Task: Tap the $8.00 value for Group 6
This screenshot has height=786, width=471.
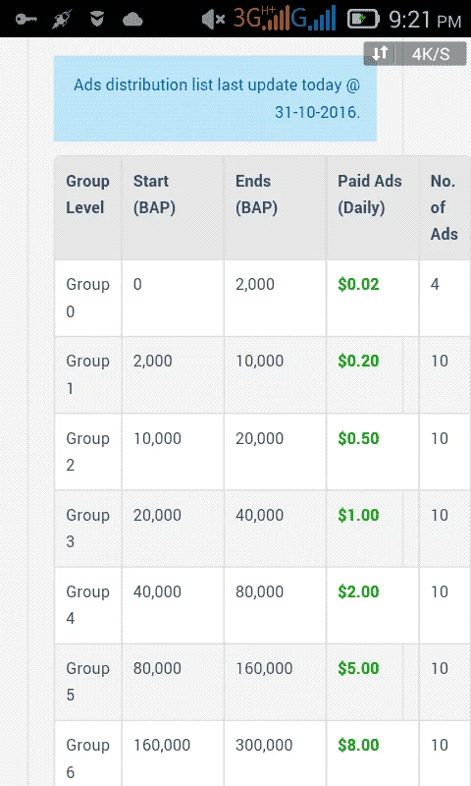Action: 358,746
